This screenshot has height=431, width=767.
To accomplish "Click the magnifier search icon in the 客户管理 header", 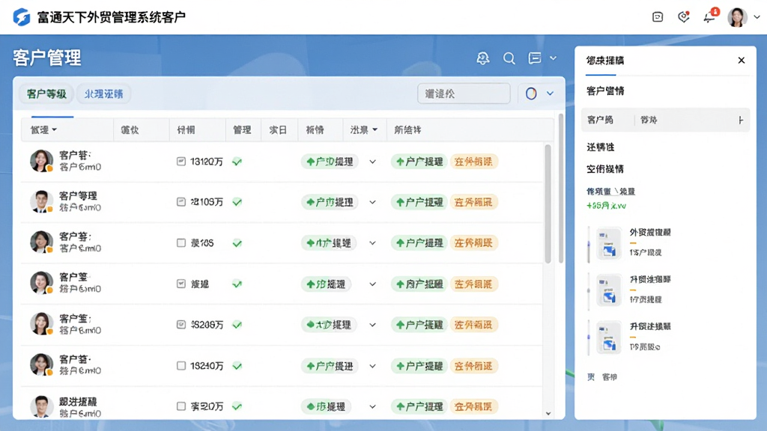I will [509, 58].
